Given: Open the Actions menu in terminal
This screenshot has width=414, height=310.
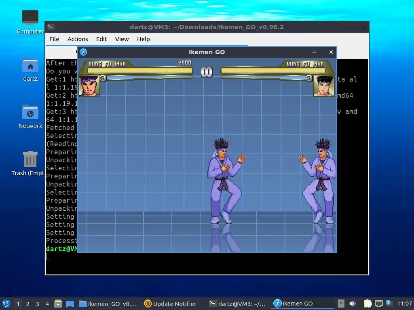Looking at the screenshot, I should (78, 39).
